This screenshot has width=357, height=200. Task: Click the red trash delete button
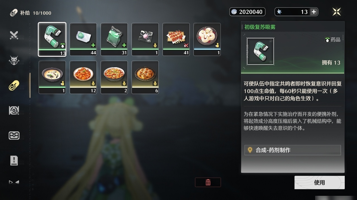tap(208, 182)
